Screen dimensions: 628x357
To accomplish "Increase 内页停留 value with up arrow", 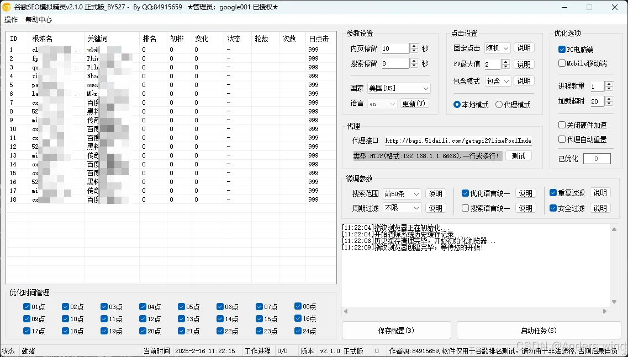I will 414,46.
